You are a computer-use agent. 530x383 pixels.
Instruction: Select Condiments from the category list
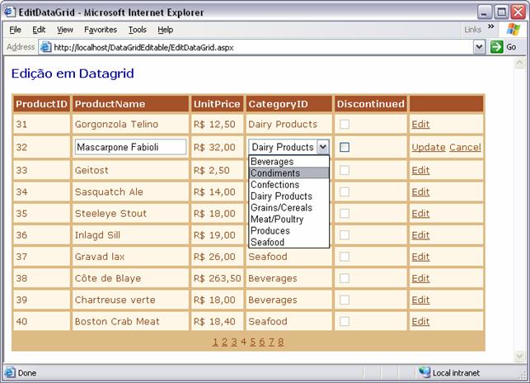(x=288, y=173)
